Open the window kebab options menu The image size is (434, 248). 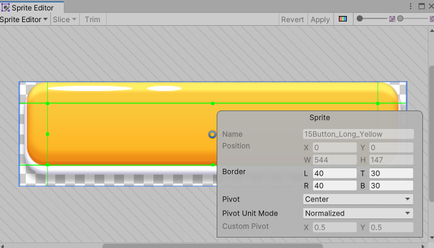(411, 6)
